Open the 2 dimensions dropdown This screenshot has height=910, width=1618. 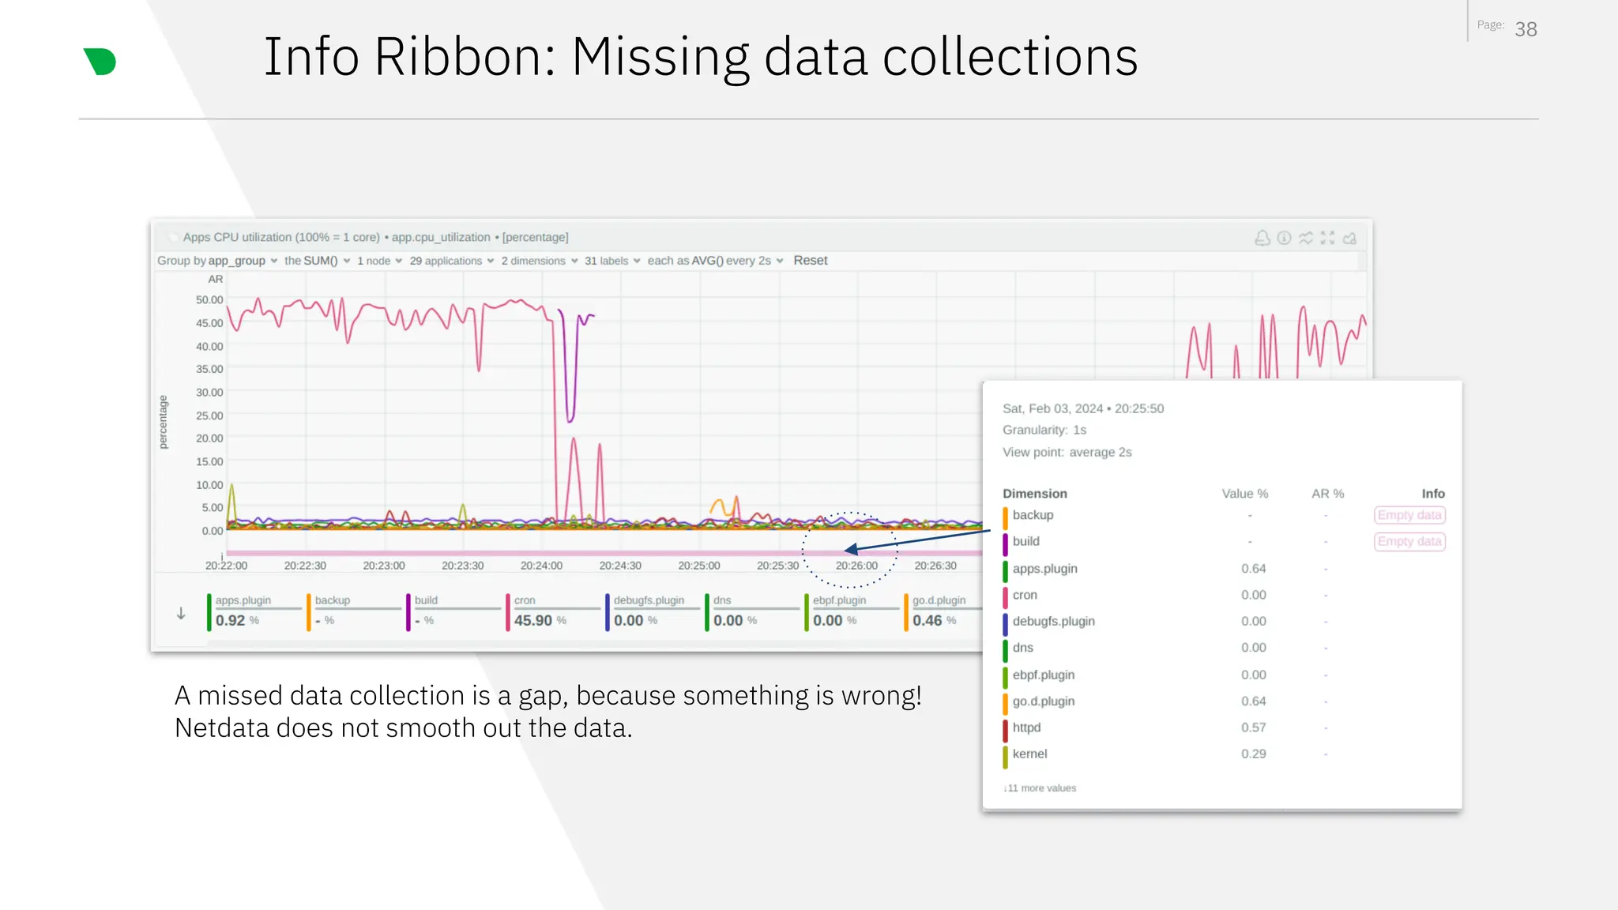pos(539,261)
